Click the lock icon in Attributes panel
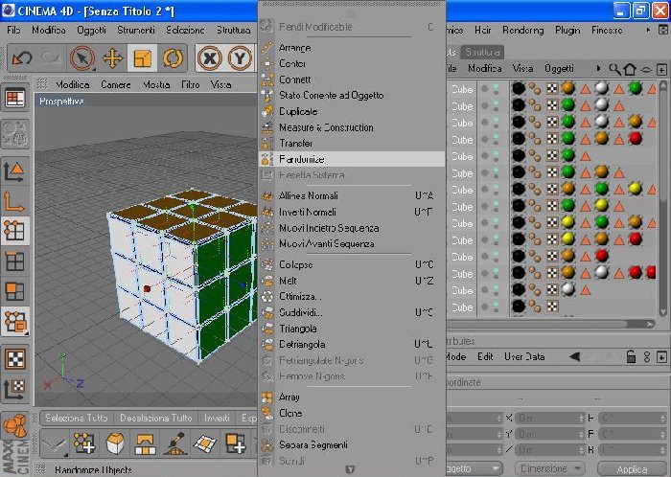The width and height of the screenshot is (671, 477). [631, 356]
